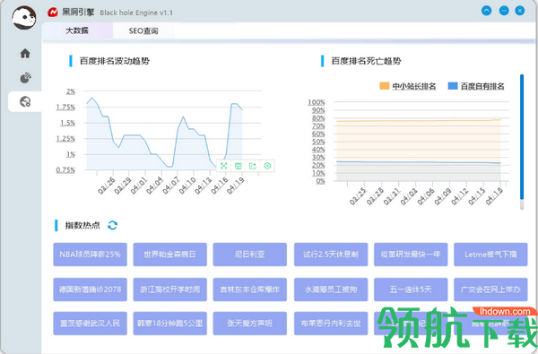
Task: Open hot topic 盖茨感谢武汉人民
Action: pos(90,324)
